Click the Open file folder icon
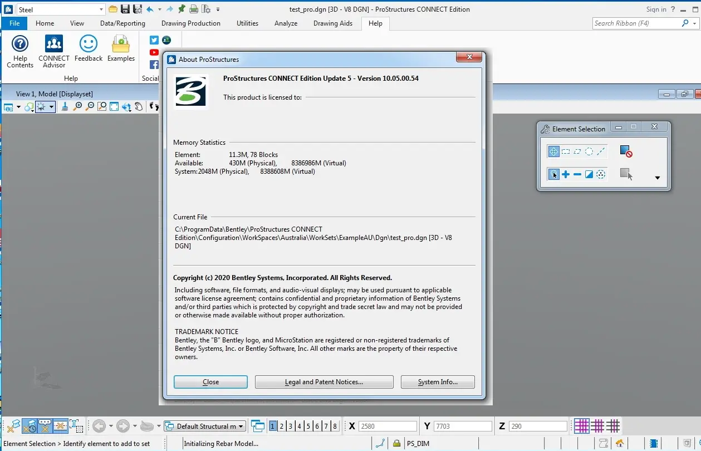Screen dimensions: 701x451 pyautogui.click(x=113, y=9)
